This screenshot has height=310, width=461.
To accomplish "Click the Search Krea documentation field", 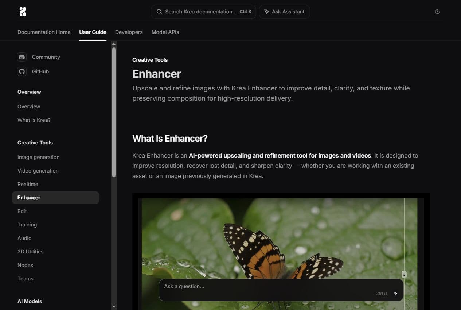I will pos(203,12).
